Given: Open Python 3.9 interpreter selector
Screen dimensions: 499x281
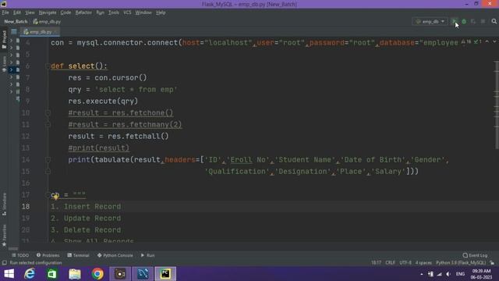Looking at the screenshot, I should point(461,263).
